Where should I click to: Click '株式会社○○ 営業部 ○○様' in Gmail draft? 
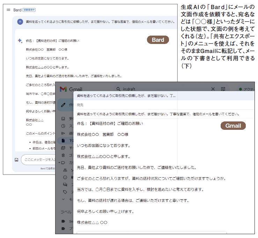point(103,135)
